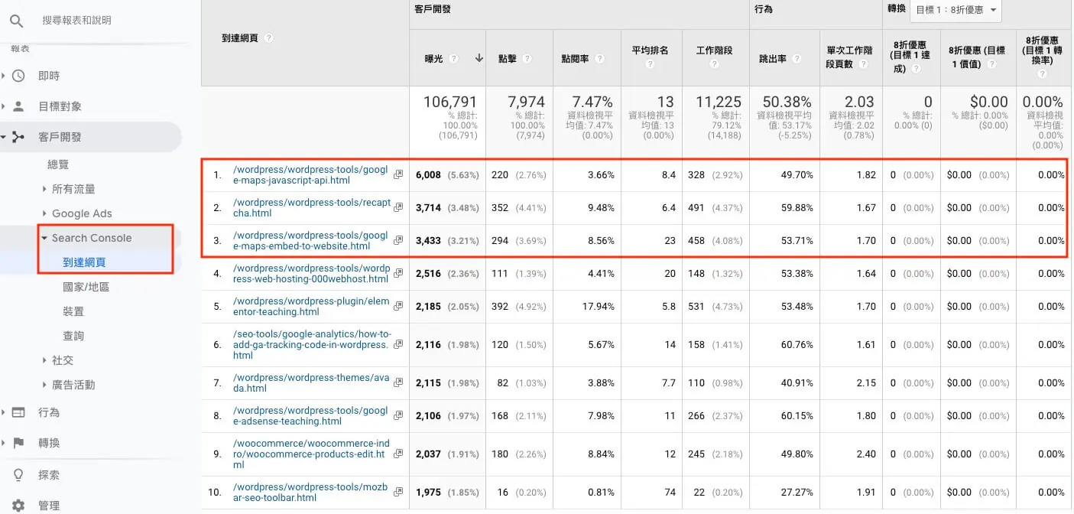Expand 廣告活動 submenu

(44, 385)
